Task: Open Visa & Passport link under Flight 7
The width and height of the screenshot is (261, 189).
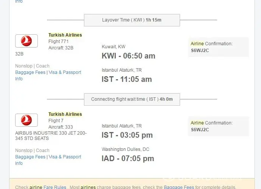Action: [65, 157]
